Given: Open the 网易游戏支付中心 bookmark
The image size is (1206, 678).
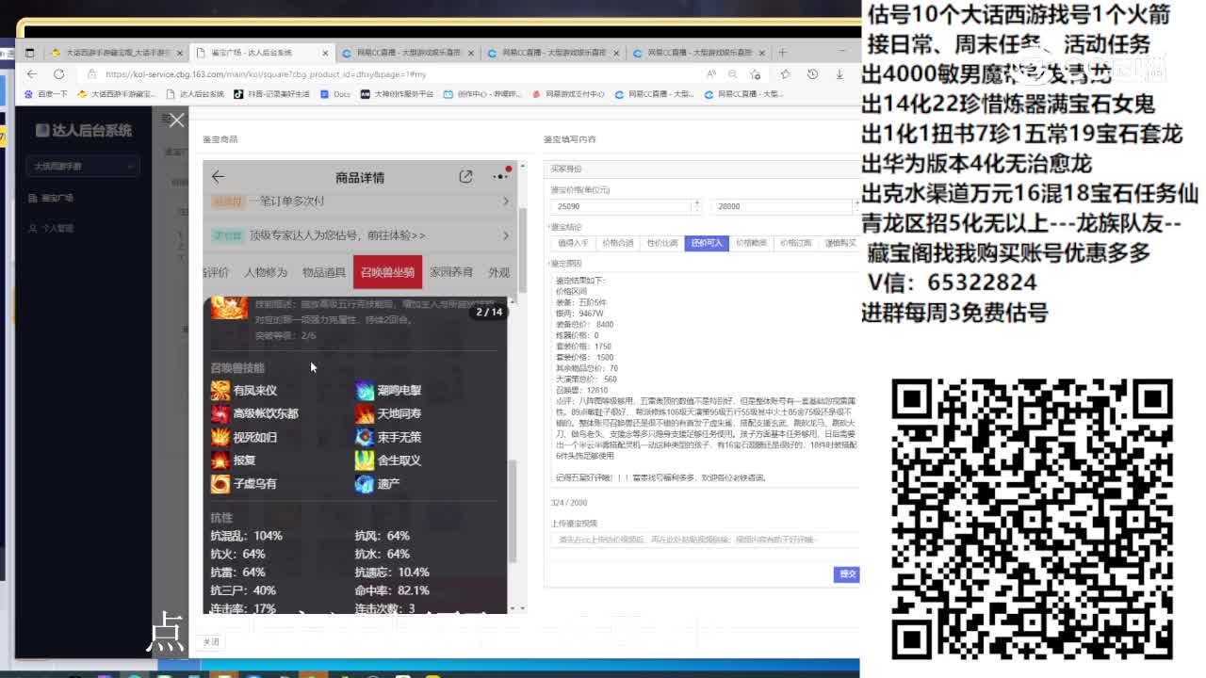Looking at the screenshot, I should (x=568, y=94).
